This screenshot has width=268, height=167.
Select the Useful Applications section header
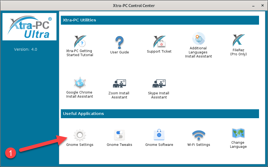[83, 114]
